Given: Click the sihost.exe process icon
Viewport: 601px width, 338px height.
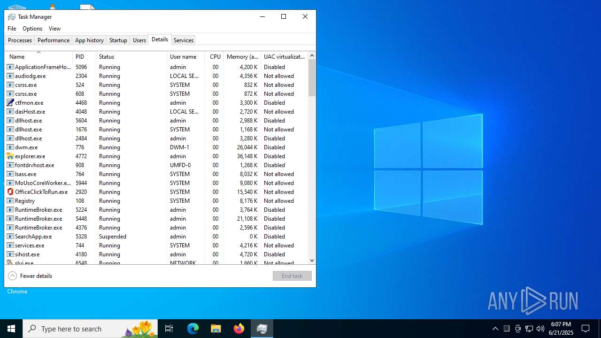Looking at the screenshot, I should click(x=10, y=254).
